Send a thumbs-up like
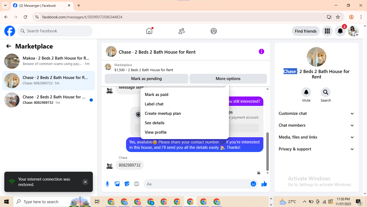Image resolution: width=367 pixels, height=207 pixels. point(264,184)
